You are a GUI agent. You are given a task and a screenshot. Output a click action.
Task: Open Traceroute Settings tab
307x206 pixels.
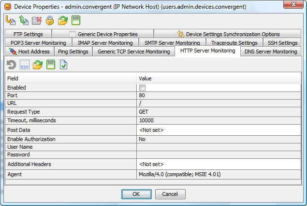[x=234, y=43]
